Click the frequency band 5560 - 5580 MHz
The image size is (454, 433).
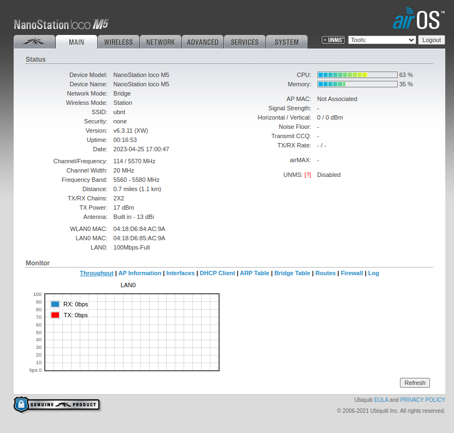137,180
